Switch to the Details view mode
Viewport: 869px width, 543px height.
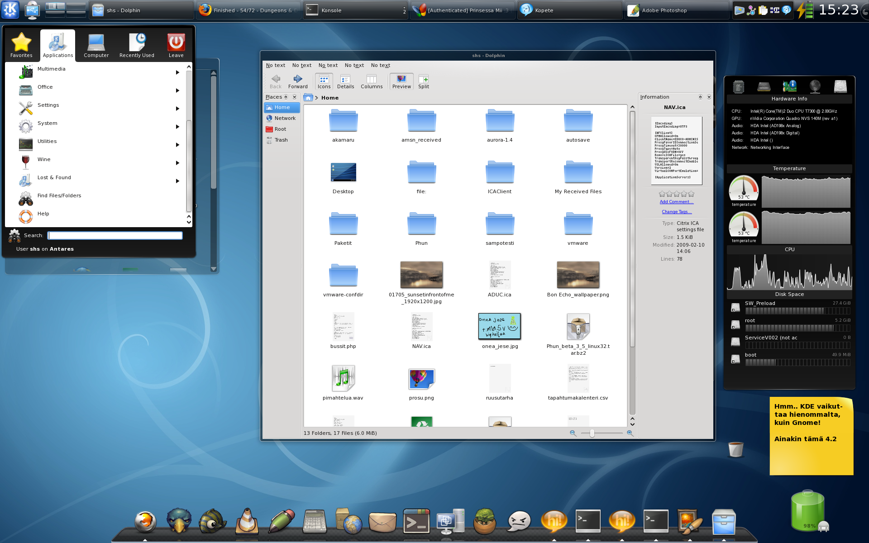[345, 81]
